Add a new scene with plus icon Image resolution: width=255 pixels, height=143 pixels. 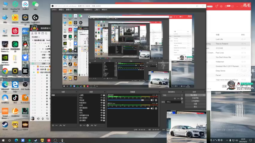53,125
